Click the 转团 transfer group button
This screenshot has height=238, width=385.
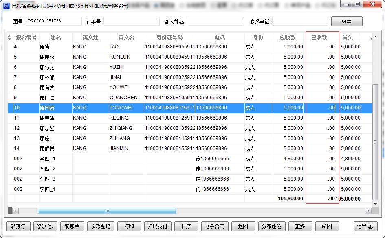(x=327, y=226)
